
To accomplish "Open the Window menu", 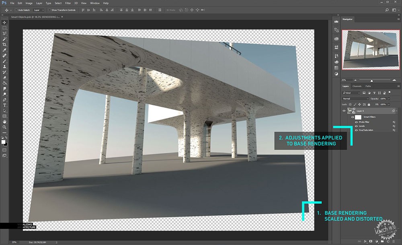I will [94, 3].
